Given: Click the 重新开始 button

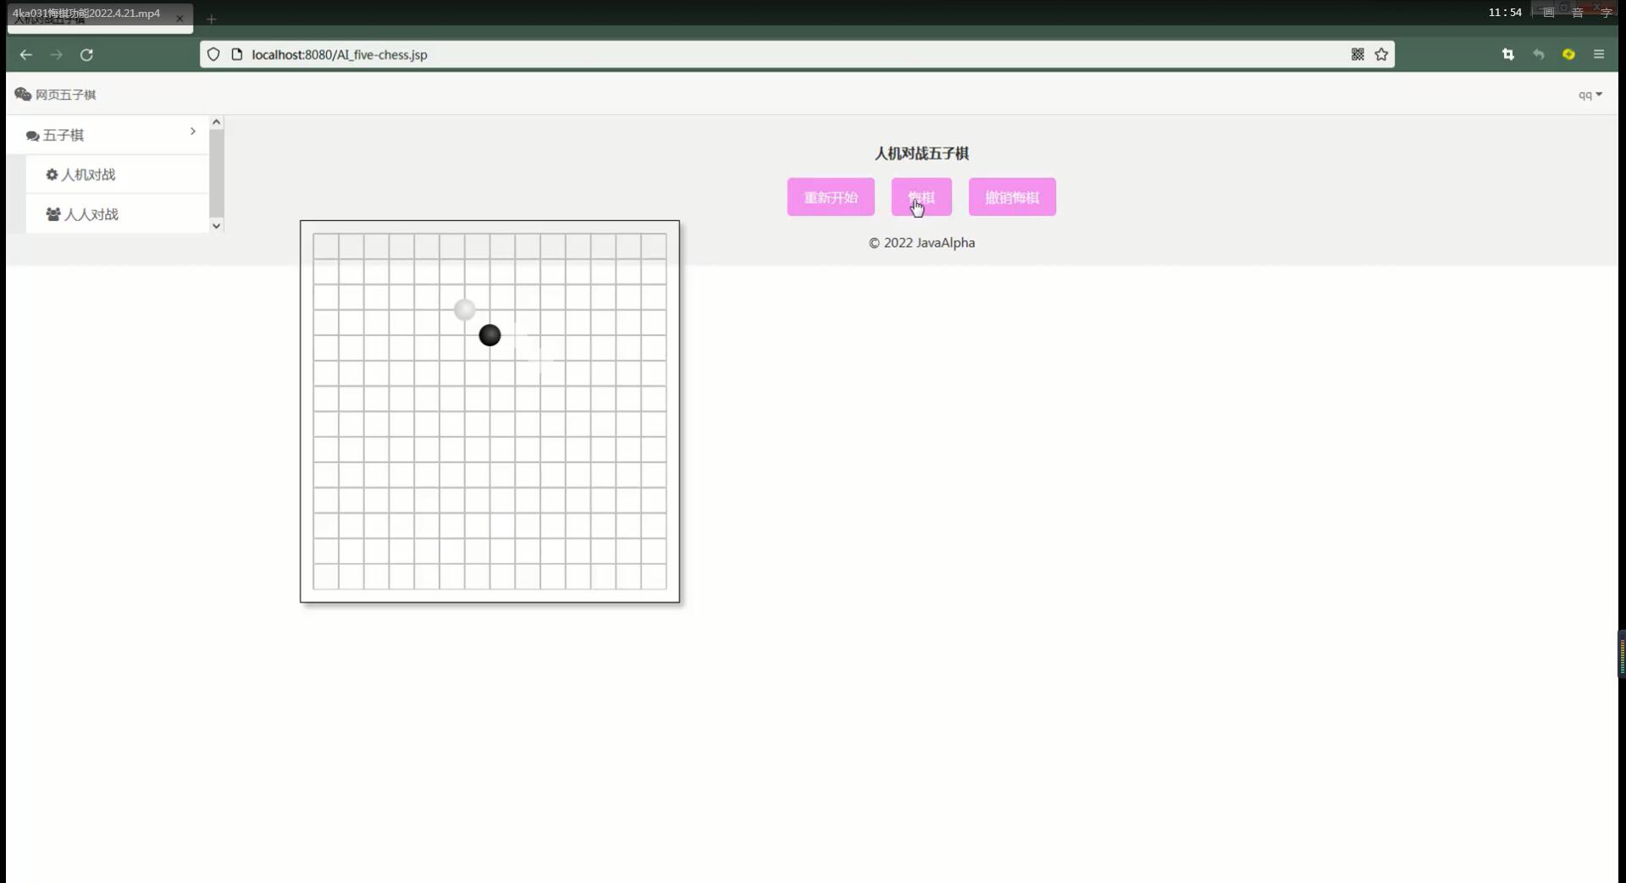Looking at the screenshot, I should [830, 197].
